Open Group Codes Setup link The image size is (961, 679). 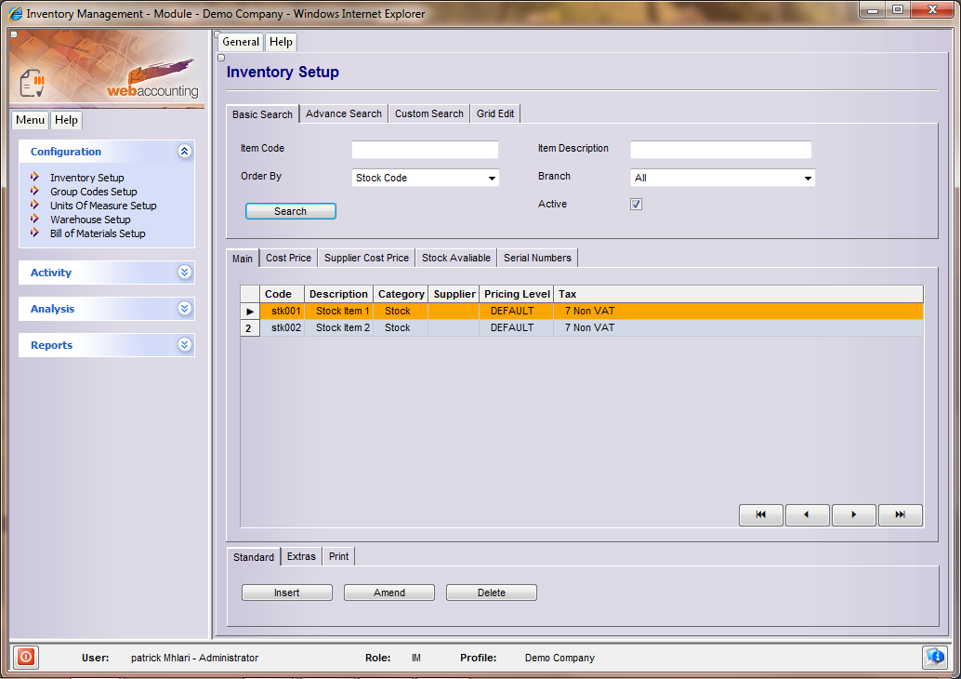coord(93,192)
